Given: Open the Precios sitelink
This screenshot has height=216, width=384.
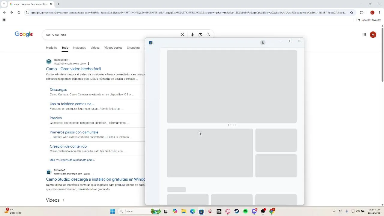Looking at the screenshot, I should (x=56, y=118).
